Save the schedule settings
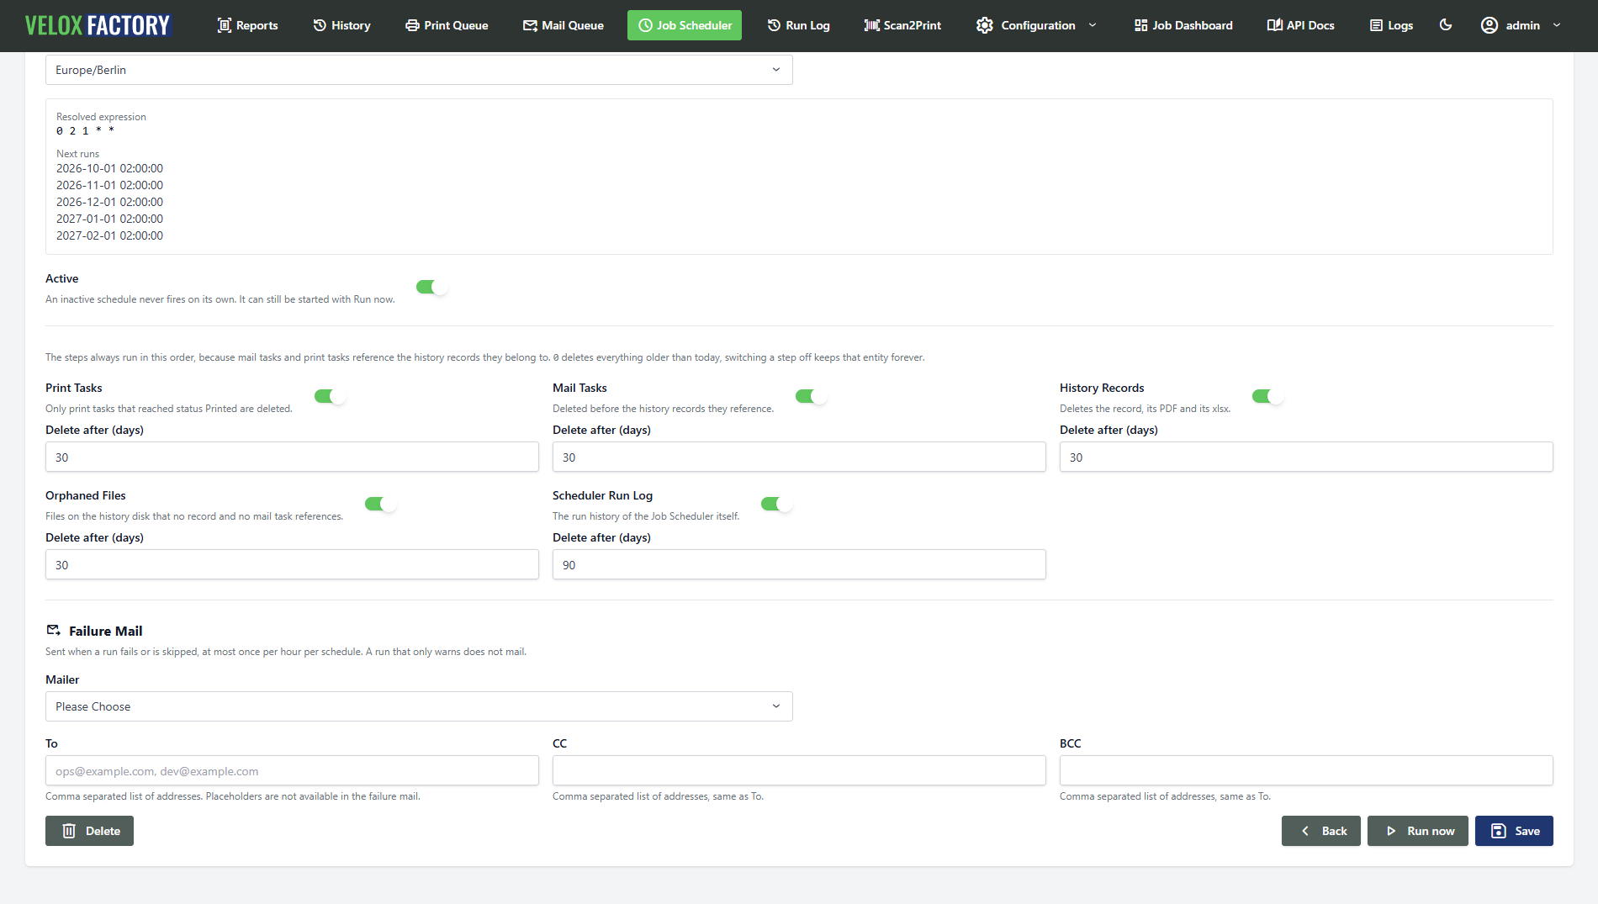Viewport: 1598px width, 904px height. pyautogui.click(x=1514, y=831)
